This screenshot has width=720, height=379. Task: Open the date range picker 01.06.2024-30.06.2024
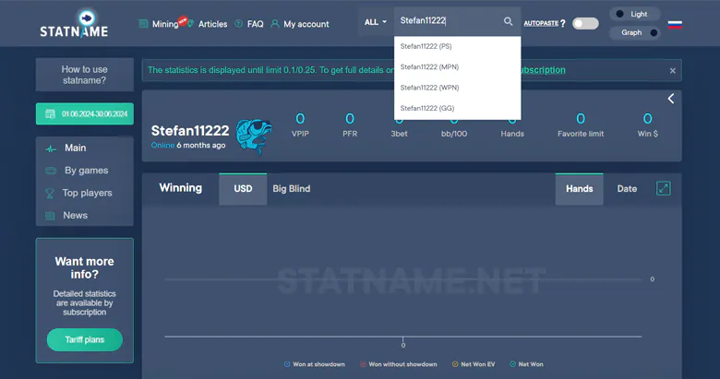[x=85, y=113]
